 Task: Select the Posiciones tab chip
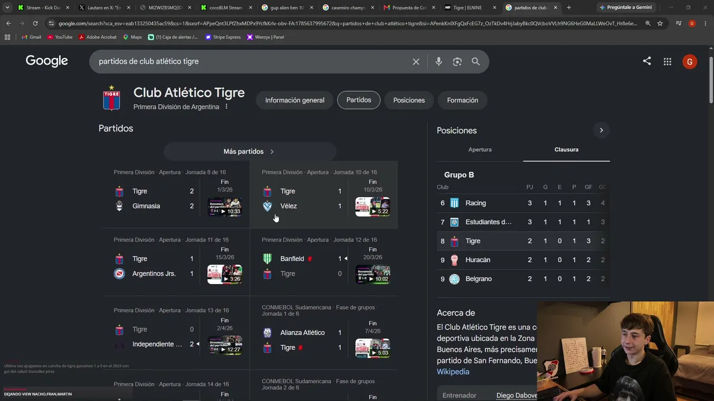point(409,100)
